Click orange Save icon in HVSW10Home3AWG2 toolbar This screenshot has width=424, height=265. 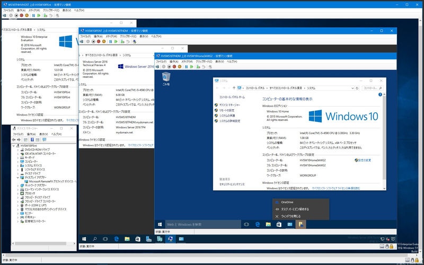(180, 67)
